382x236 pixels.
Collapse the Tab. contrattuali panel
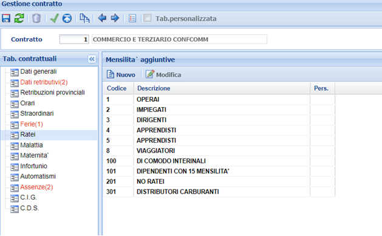click(x=92, y=59)
